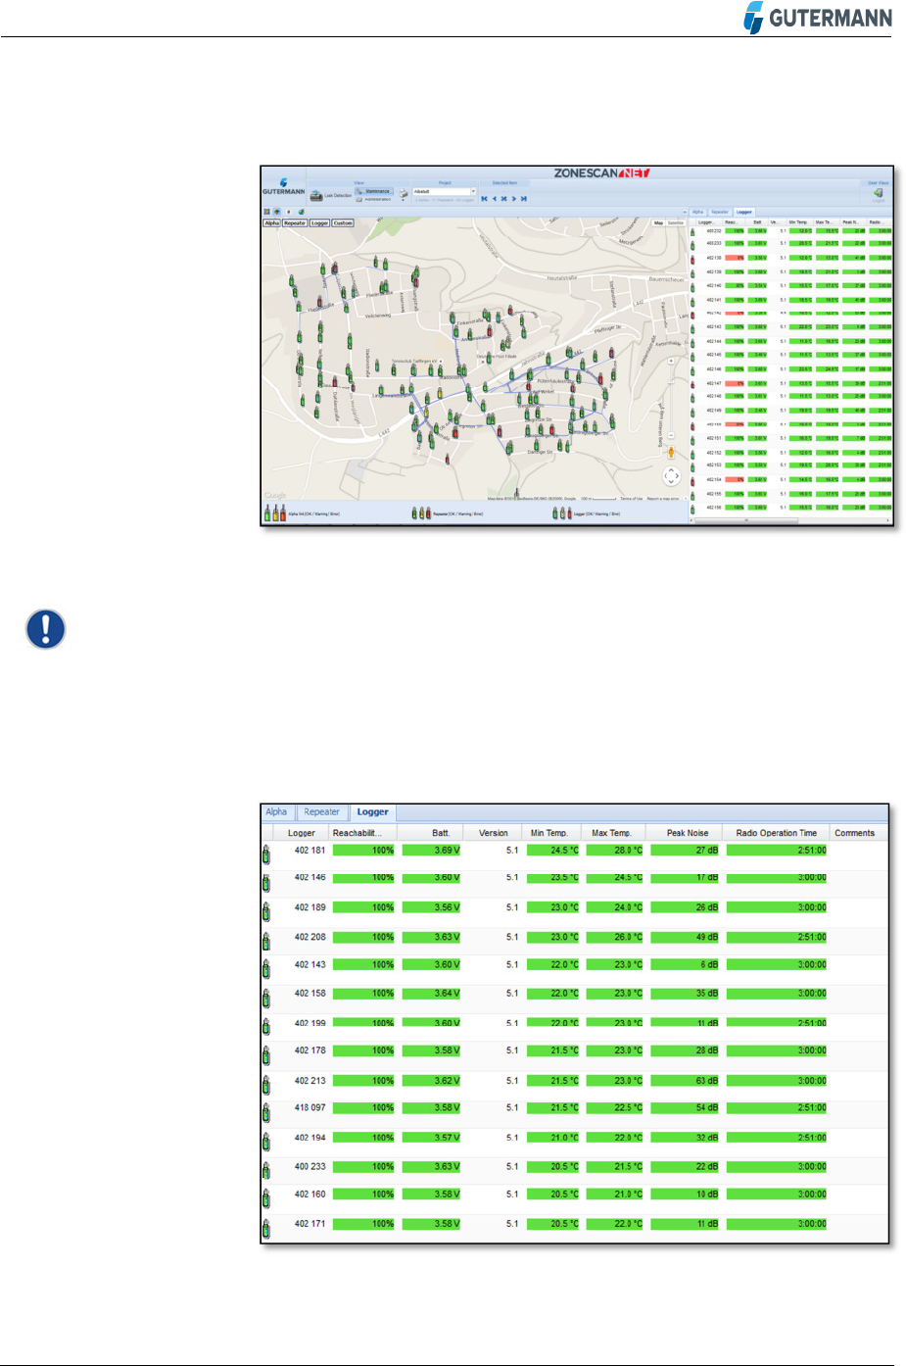Click red 0% reachability cell for 462138
Image resolution: width=906 pixels, height=1366 pixels.
[x=735, y=258]
